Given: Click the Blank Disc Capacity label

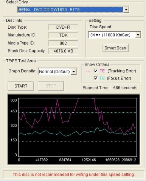Looking at the screenshot, I should (26, 51).
